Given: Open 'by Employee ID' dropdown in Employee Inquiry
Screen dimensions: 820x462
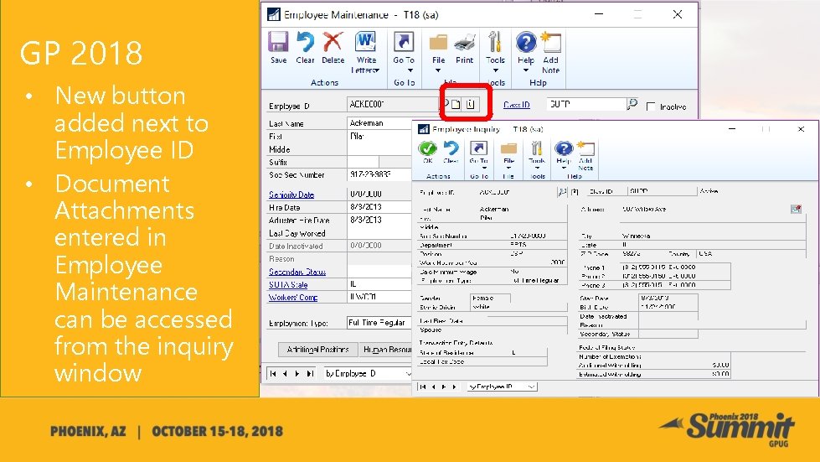Looking at the screenshot, I should [502, 387].
